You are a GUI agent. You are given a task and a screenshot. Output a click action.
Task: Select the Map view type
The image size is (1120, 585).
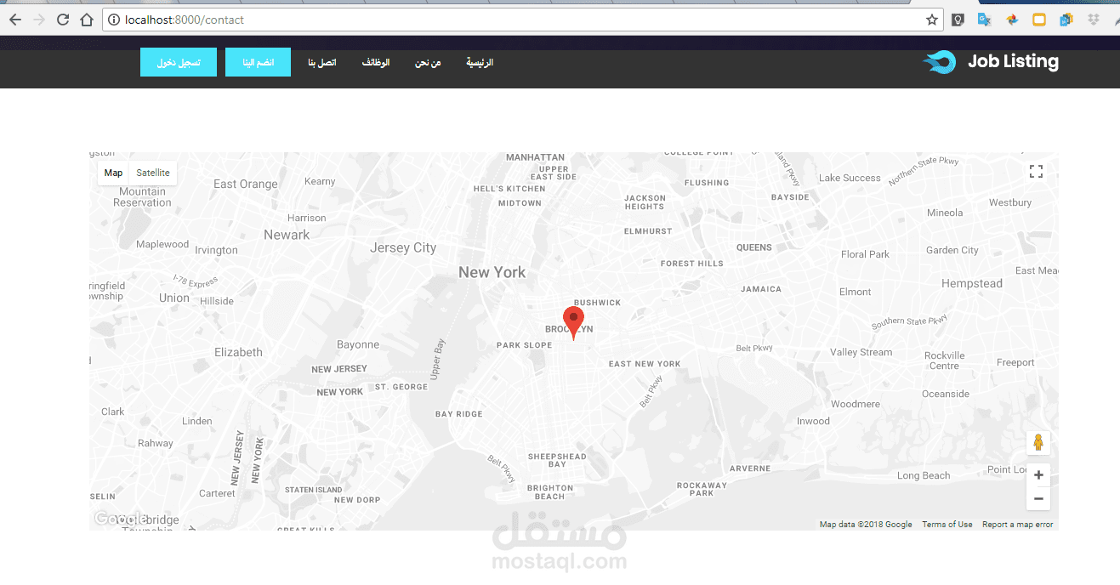(113, 173)
